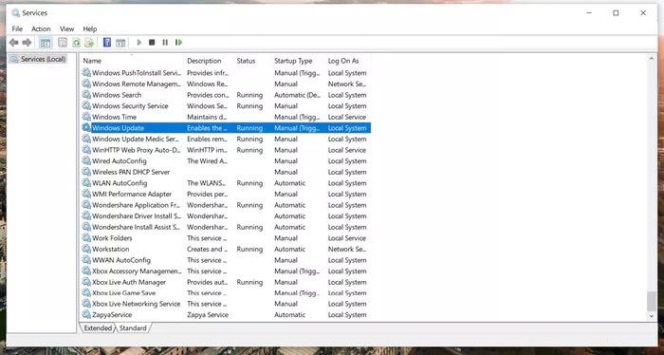The height and width of the screenshot is (355, 664).
Task: Select the Xbox Accessory Management row
Action: [226, 271]
